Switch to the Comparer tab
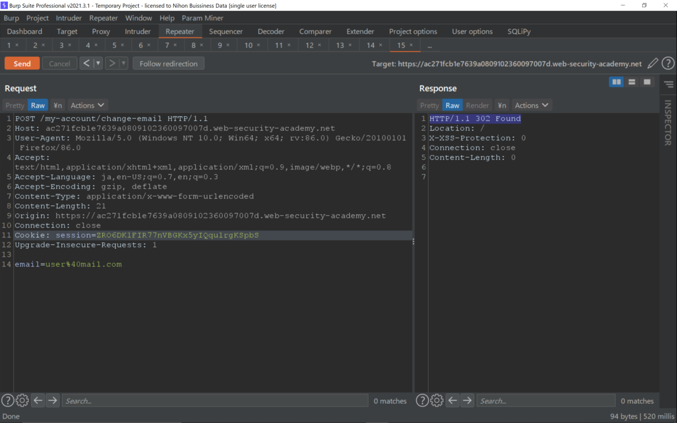This screenshot has height=423, width=677. tap(315, 32)
